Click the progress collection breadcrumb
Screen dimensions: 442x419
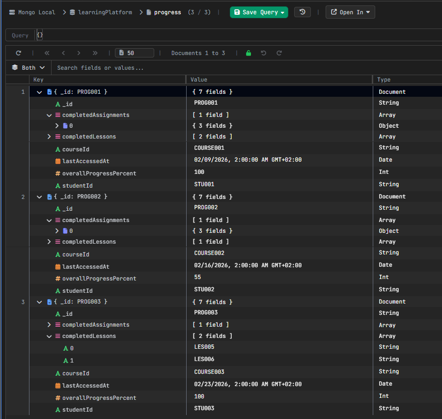164,12
